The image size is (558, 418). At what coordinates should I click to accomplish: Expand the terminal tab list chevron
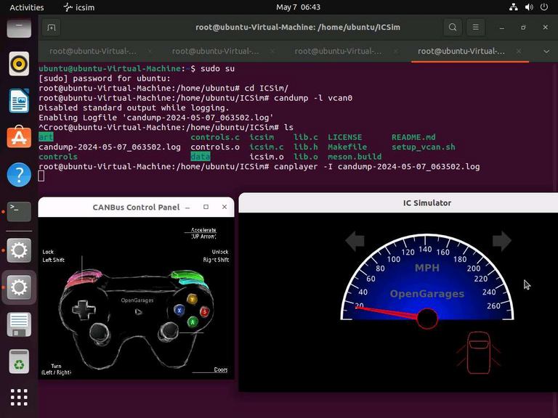pos(546,52)
